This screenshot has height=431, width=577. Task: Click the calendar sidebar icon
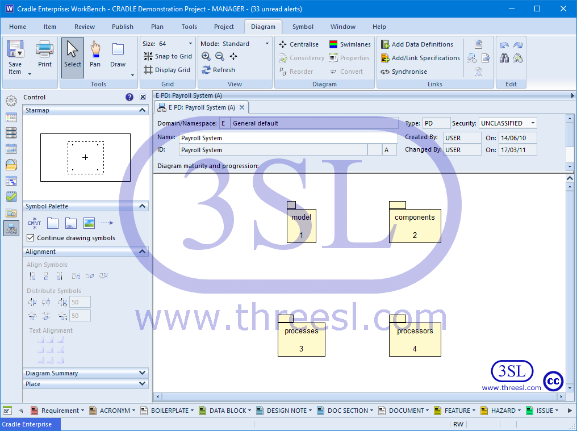point(11,149)
